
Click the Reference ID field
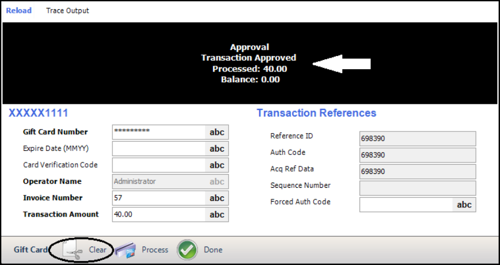point(418,139)
